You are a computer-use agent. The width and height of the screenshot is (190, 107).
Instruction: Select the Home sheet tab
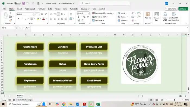pyautogui.click(x=20, y=96)
